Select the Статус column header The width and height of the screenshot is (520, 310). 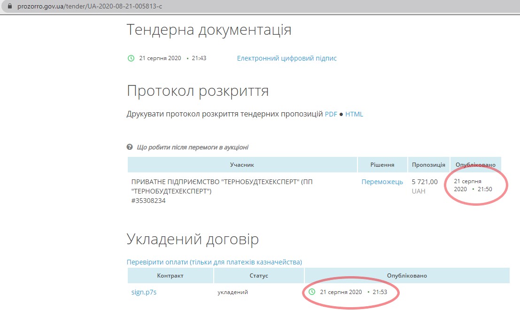pos(259,276)
